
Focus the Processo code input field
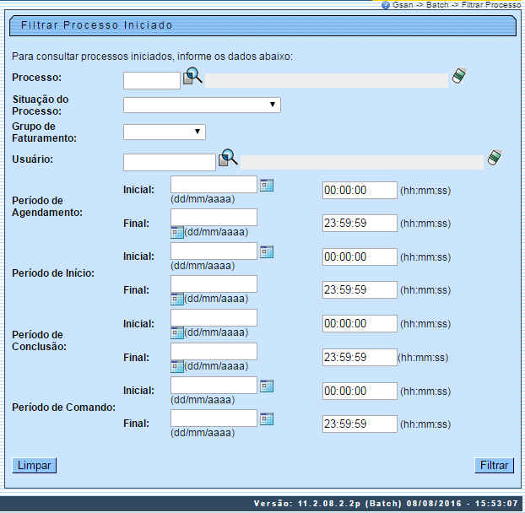click(152, 80)
